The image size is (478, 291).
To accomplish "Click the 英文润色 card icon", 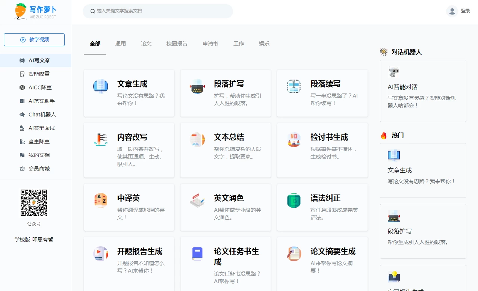I will (197, 201).
